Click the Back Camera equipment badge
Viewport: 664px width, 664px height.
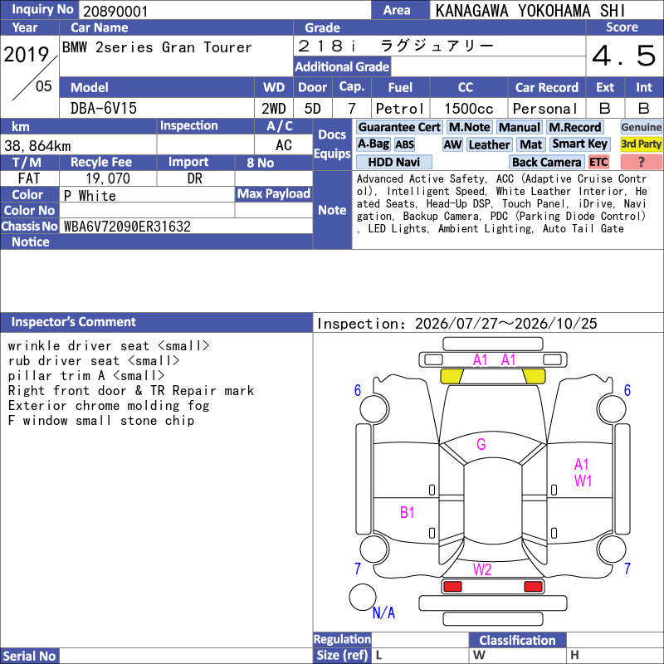point(546,162)
